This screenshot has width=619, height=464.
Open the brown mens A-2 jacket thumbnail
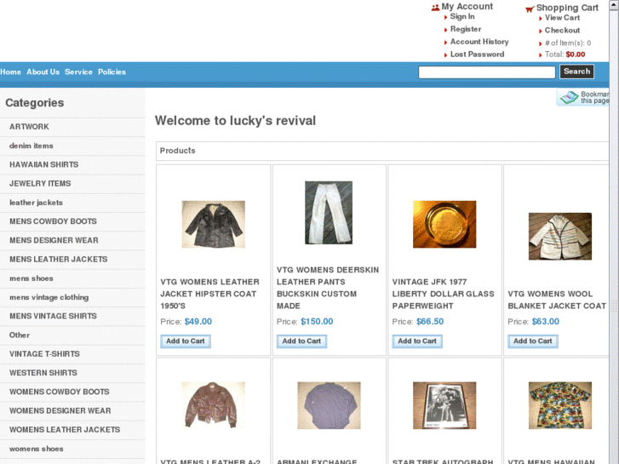click(x=213, y=405)
